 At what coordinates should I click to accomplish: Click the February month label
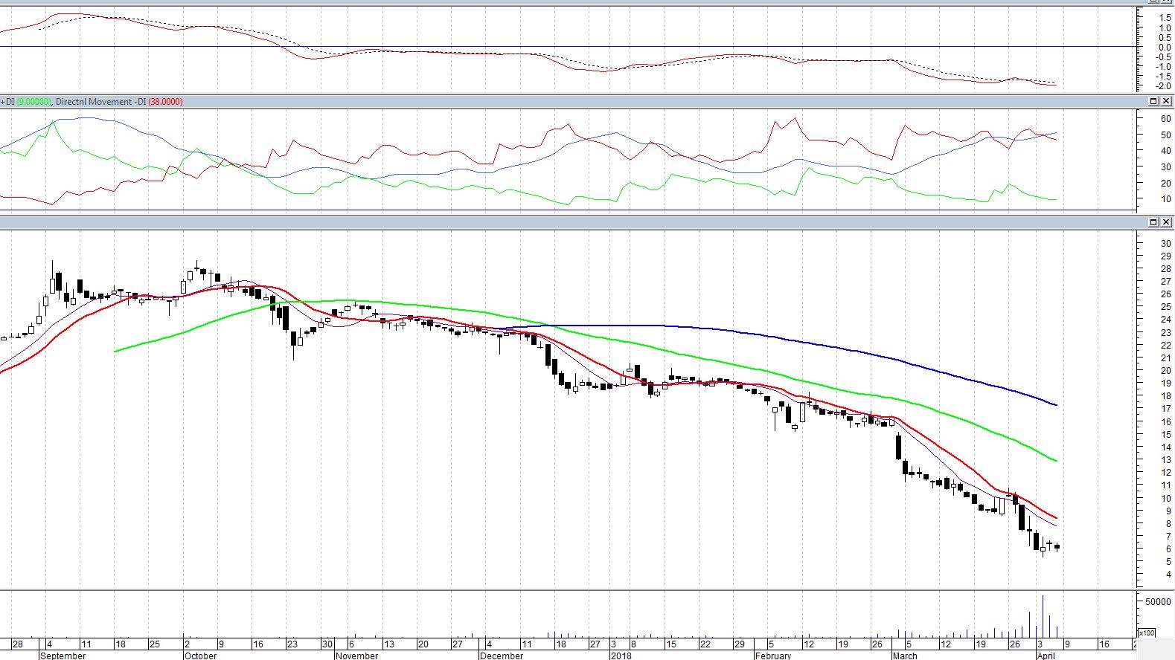tap(773, 656)
